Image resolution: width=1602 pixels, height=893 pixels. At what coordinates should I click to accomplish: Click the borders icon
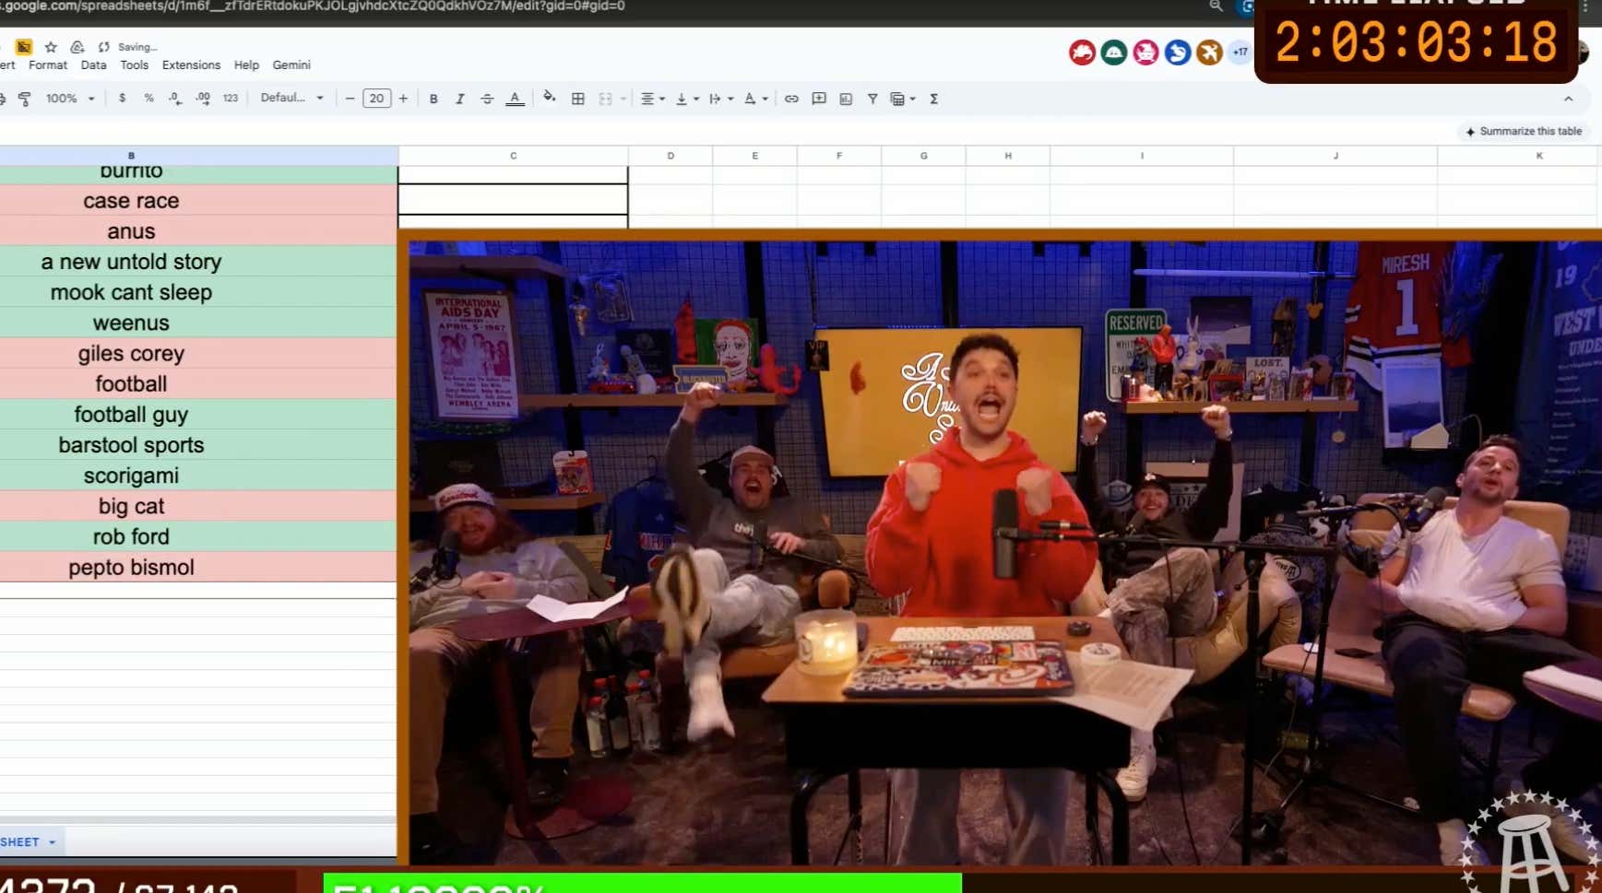coord(578,99)
